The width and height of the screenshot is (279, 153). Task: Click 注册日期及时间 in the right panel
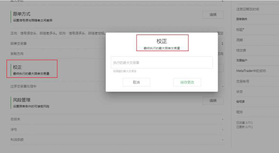(x=248, y=9)
